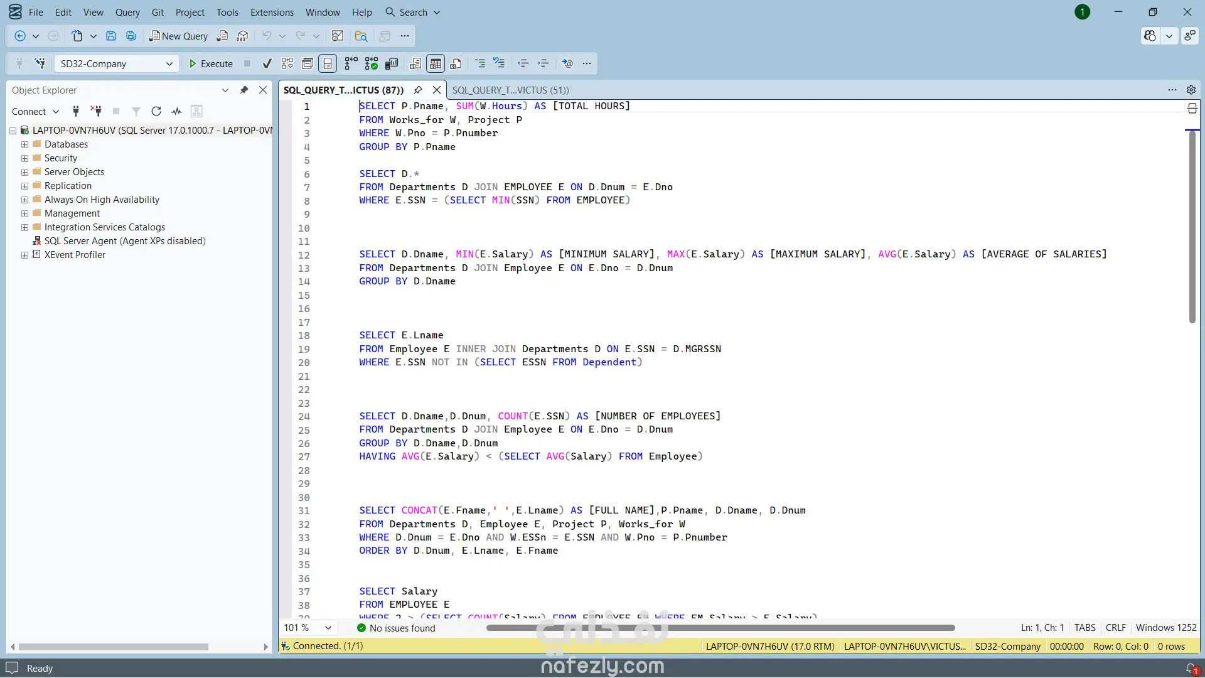Select Results to Grid mode
This screenshot has width=1205, height=678.
pos(436,63)
